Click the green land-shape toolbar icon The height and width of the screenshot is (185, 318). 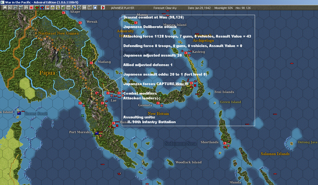(63, 8)
